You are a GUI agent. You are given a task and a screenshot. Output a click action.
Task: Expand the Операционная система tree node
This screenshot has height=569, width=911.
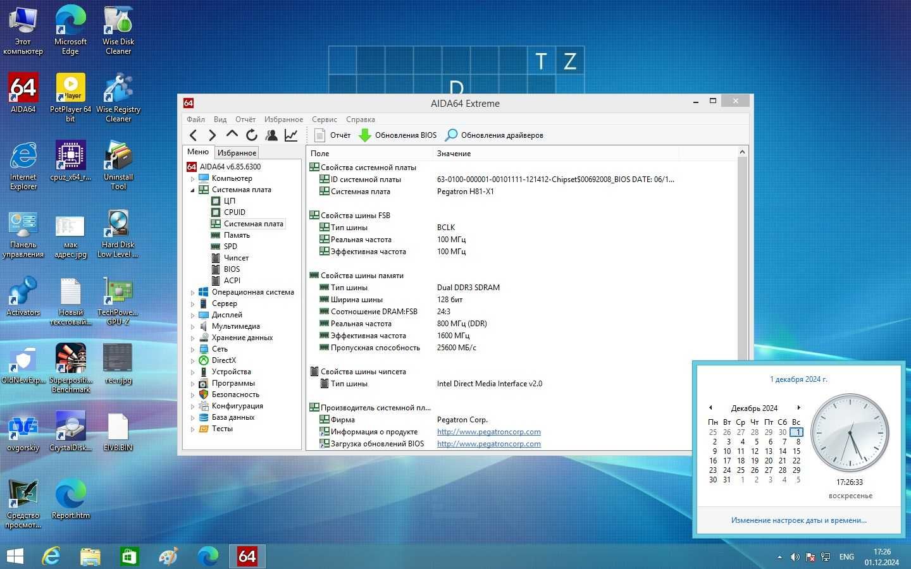coord(192,293)
